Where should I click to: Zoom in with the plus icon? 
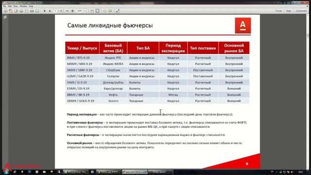pos(72,11)
